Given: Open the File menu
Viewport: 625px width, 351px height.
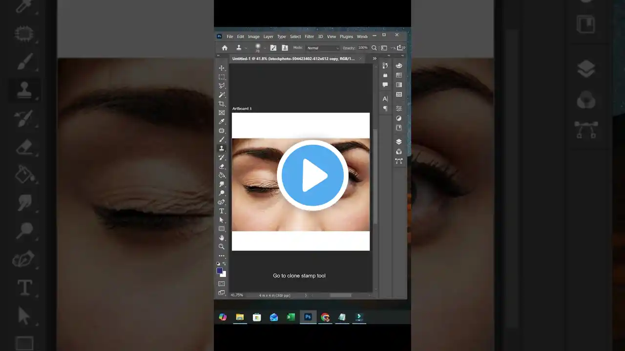Looking at the screenshot, I should [x=230, y=37].
